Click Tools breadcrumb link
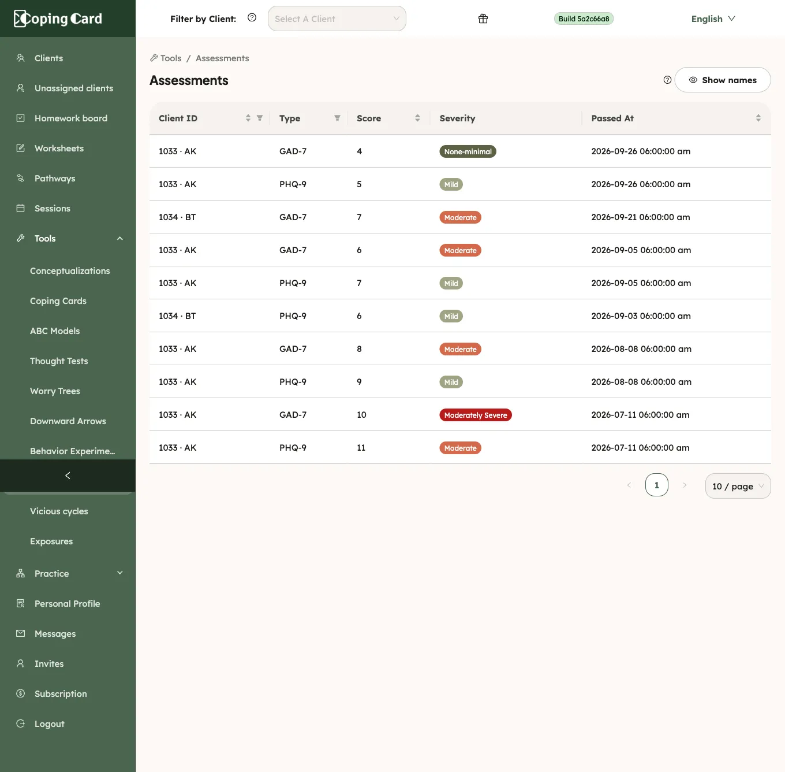The width and height of the screenshot is (785, 772). pyautogui.click(x=171, y=58)
